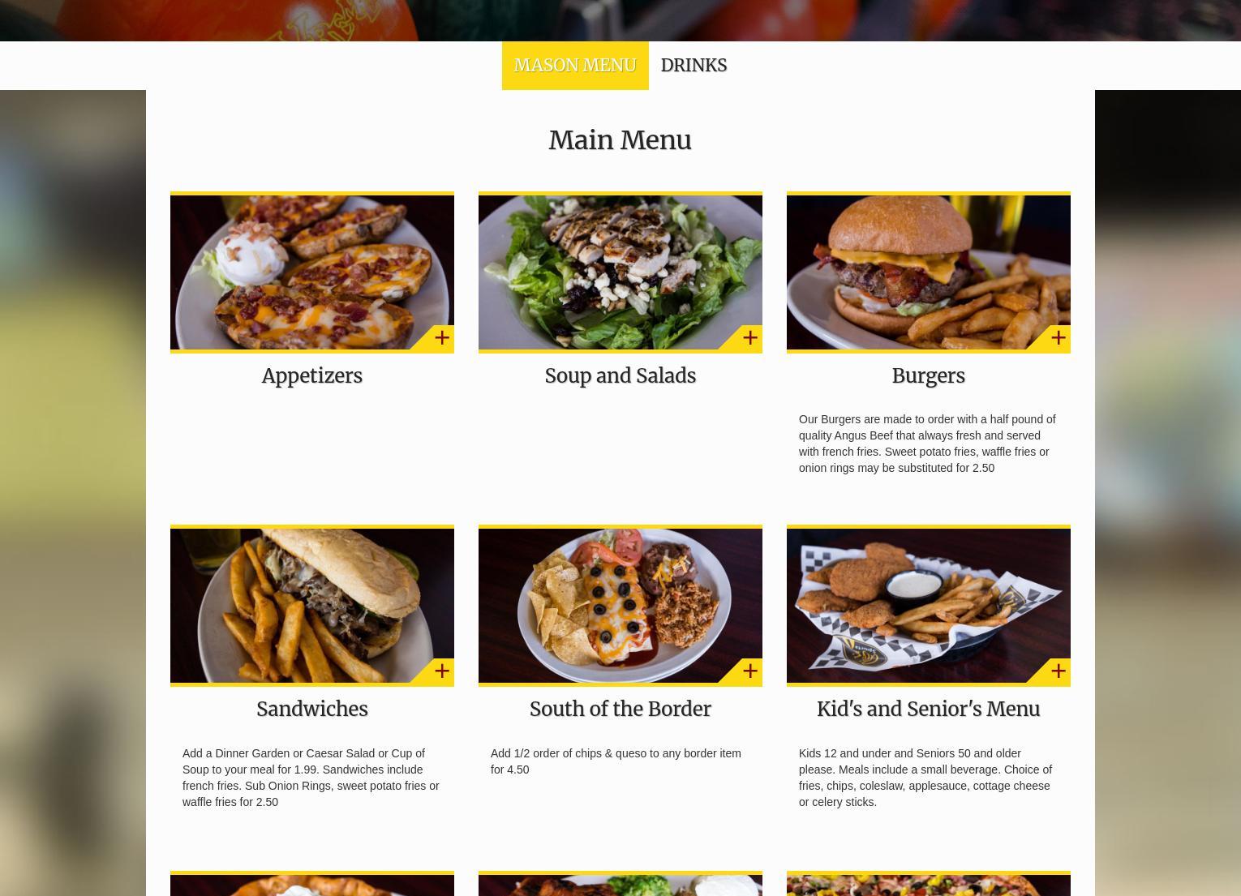The height and width of the screenshot is (896, 1241).
Task: Click Kid's and Senior's Menu heading
Action: 929,710
